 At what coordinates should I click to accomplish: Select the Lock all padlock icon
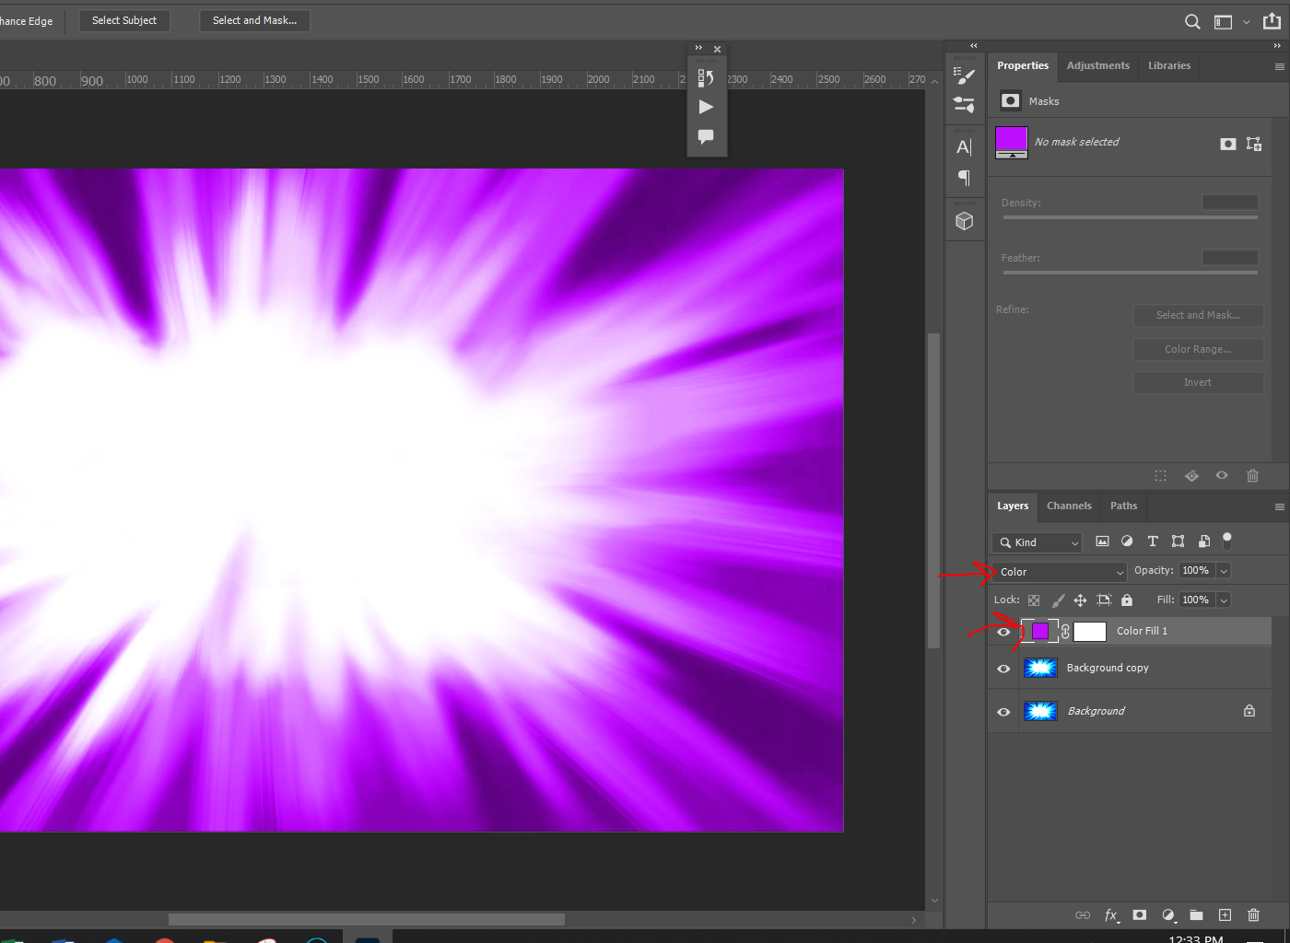[1126, 600]
